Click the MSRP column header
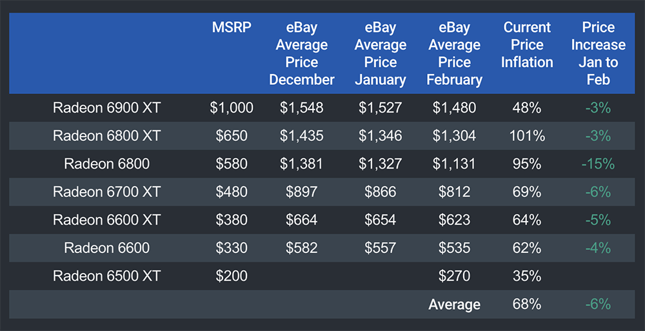 pyautogui.click(x=228, y=28)
